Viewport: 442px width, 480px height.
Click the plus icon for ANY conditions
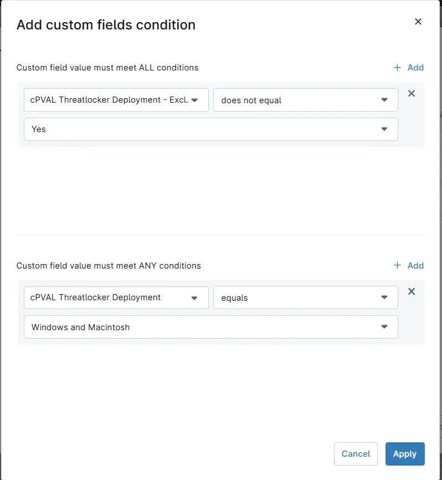click(x=397, y=265)
